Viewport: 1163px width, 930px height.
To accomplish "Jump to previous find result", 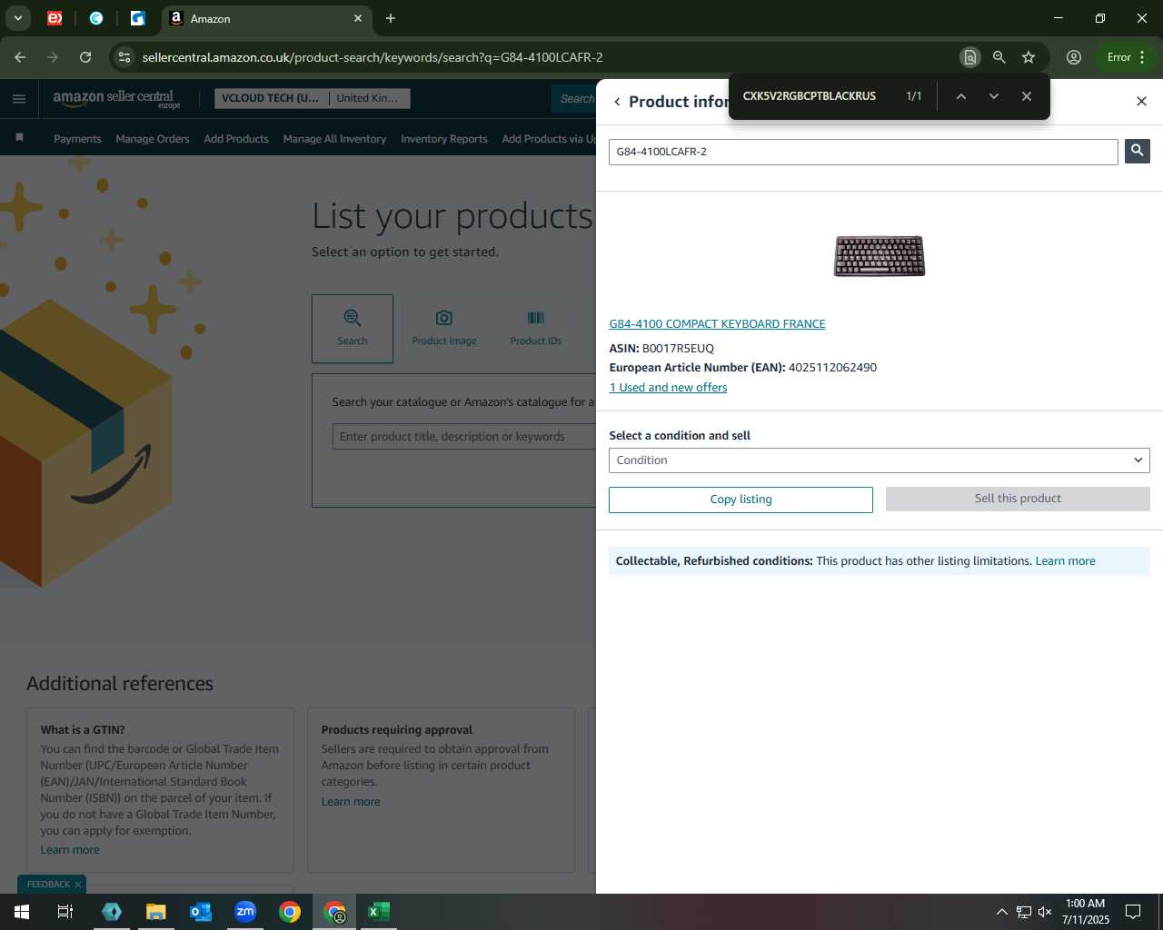I will (x=961, y=96).
